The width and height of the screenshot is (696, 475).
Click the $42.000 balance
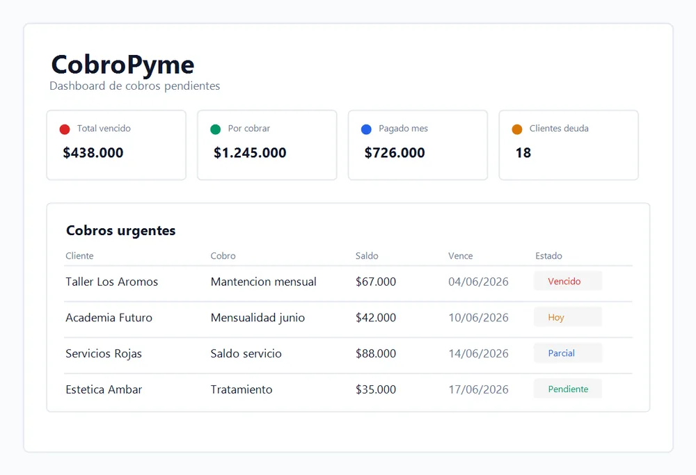[x=376, y=318]
